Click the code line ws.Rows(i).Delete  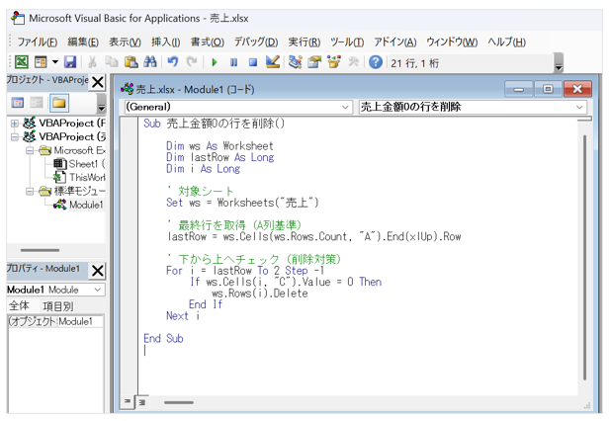click(260, 294)
